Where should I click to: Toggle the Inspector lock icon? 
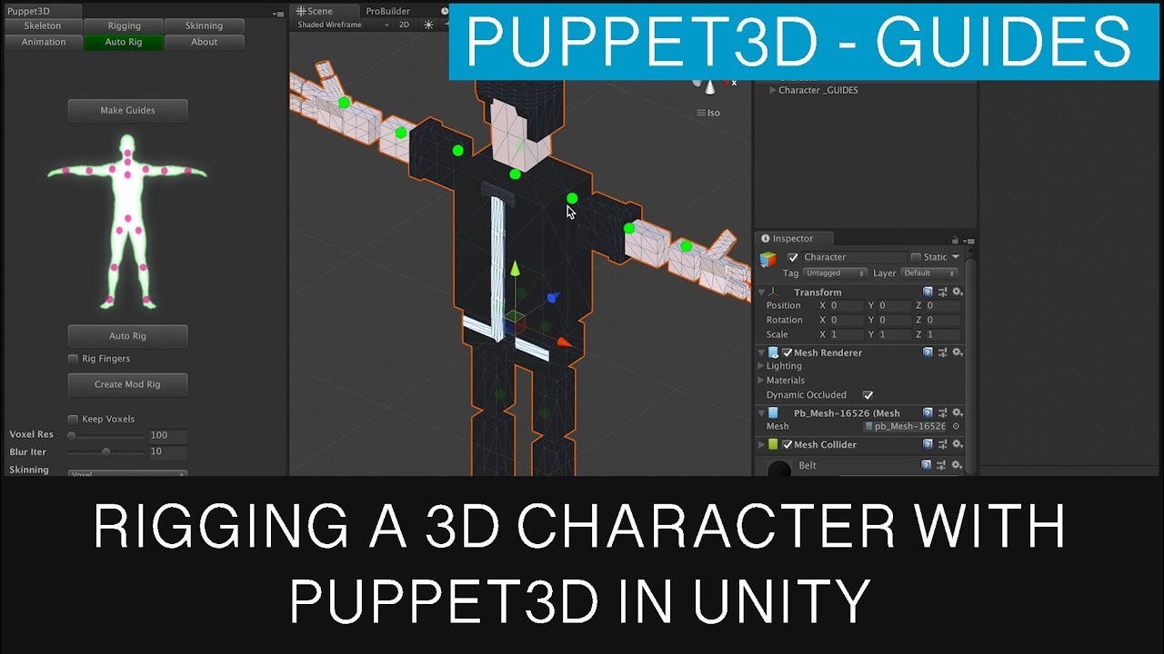coord(954,239)
